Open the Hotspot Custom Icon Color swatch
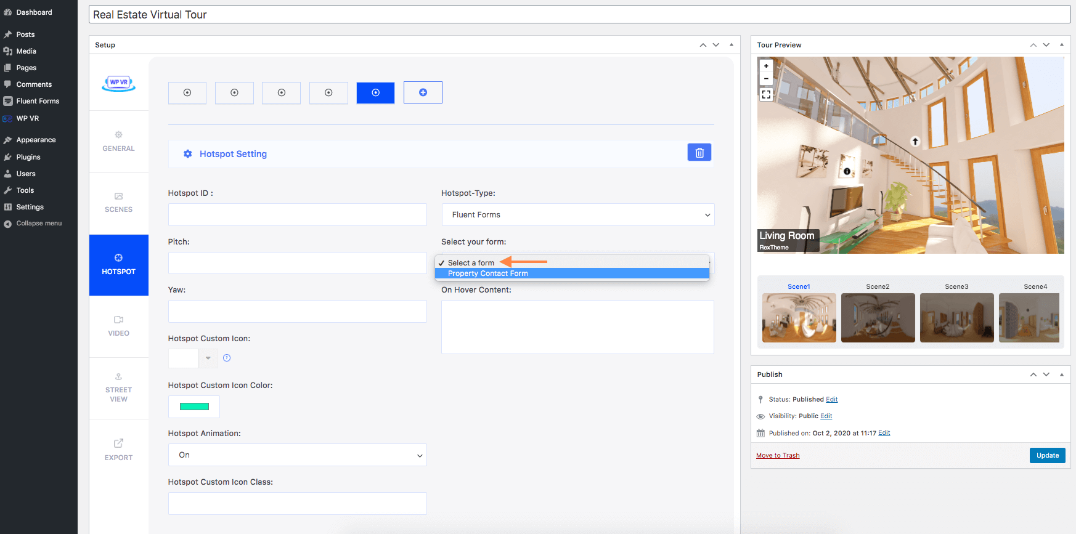The height and width of the screenshot is (534, 1076). 194,407
